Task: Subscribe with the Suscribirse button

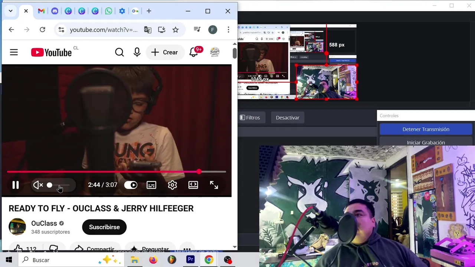Action: click(x=104, y=227)
